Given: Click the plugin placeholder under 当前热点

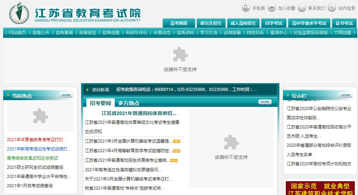Looking at the screenshot, I should (40, 116).
